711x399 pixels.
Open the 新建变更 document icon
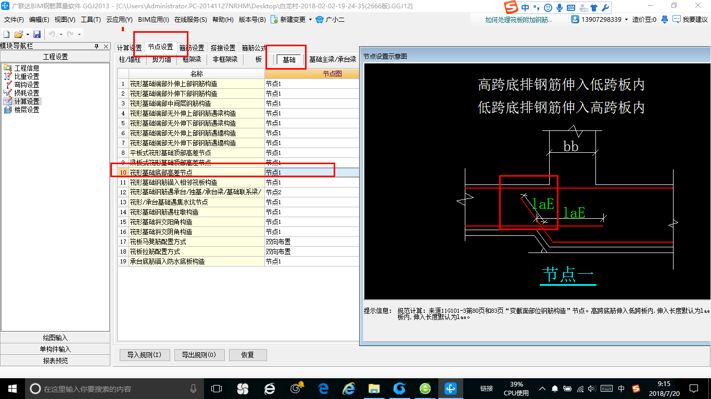click(x=274, y=19)
